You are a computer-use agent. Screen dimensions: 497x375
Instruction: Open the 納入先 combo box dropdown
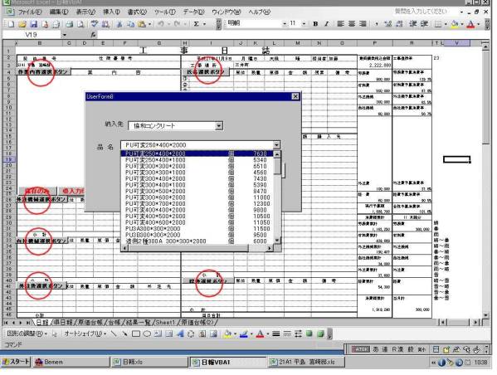[x=219, y=126]
